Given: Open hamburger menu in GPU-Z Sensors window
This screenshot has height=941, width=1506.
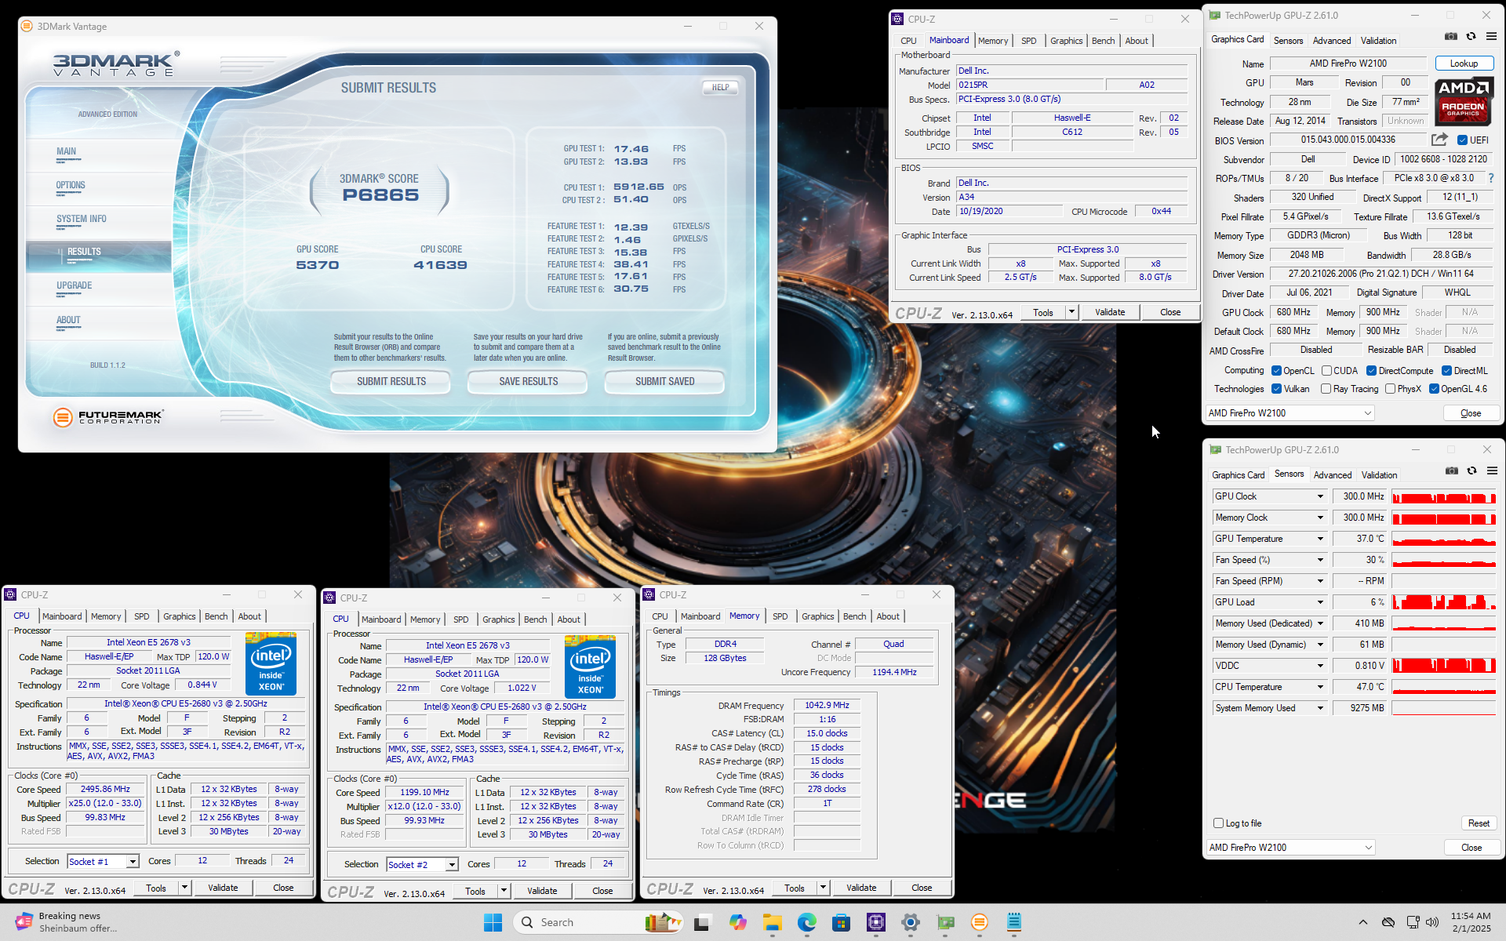Looking at the screenshot, I should pos(1492,471).
